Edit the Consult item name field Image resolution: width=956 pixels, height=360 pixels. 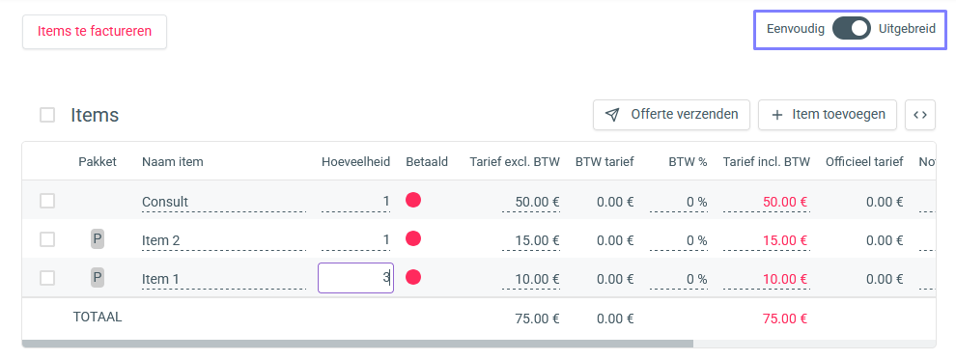pos(224,203)
